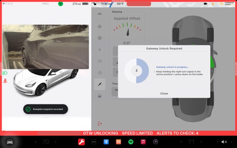This screenshot has height=148, width=237.
Task: Close the Gateway Unlock Required dialog
Action: tap(164, 93)
